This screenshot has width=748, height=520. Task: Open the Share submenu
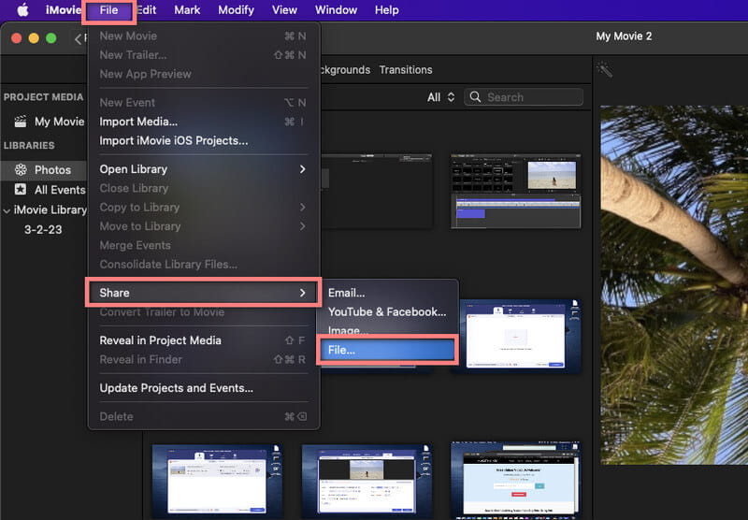tap(203, 293)
